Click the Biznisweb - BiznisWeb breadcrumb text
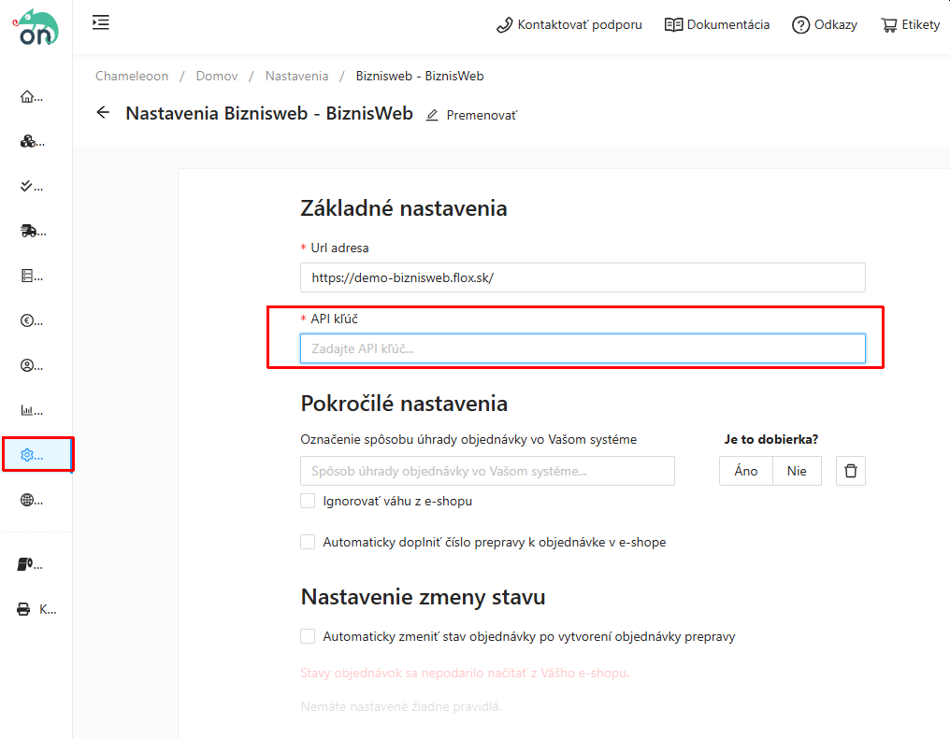Image resolution: width=950 pixels, height=738 pixels. (420, 77)
